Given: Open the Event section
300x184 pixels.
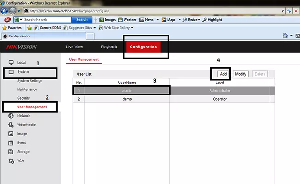Looking at the screenshot, I should (x=21, y=142).
